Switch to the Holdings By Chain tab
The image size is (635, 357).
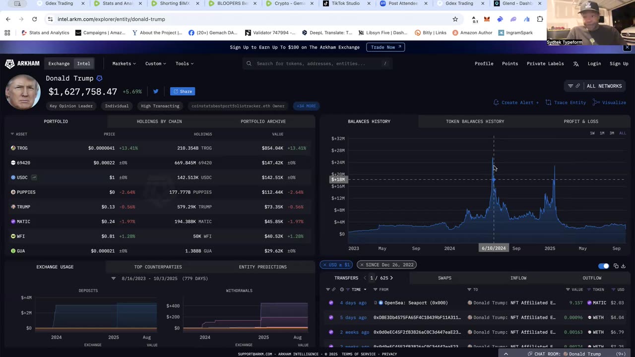pos(159,121)
